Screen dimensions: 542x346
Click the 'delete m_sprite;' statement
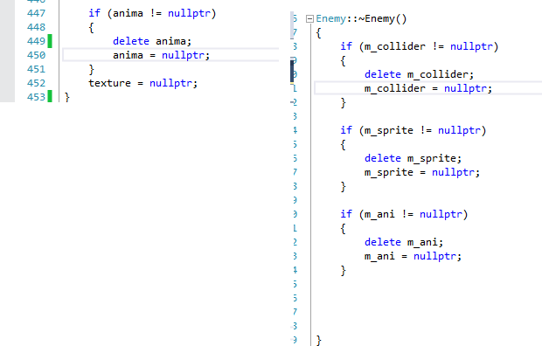[x=413, y=158]
